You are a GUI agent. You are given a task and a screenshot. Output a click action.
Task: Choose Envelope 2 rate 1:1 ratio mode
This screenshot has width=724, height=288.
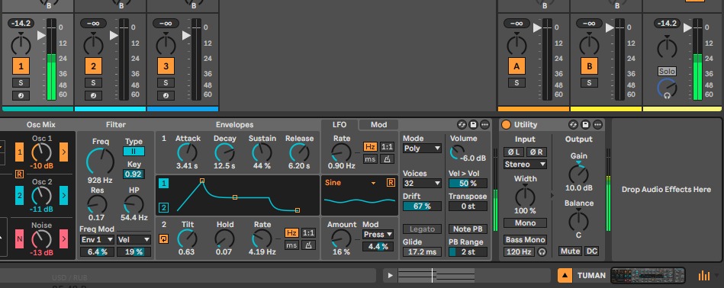[308, 233]
